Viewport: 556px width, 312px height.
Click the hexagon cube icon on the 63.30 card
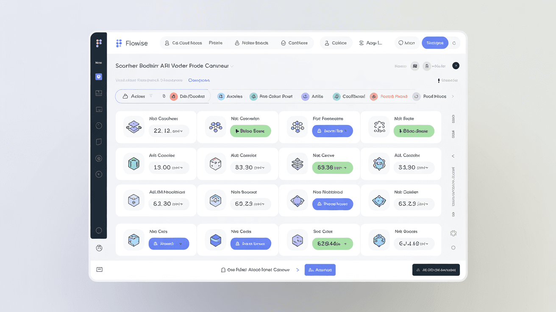click(x=133, y=200)
